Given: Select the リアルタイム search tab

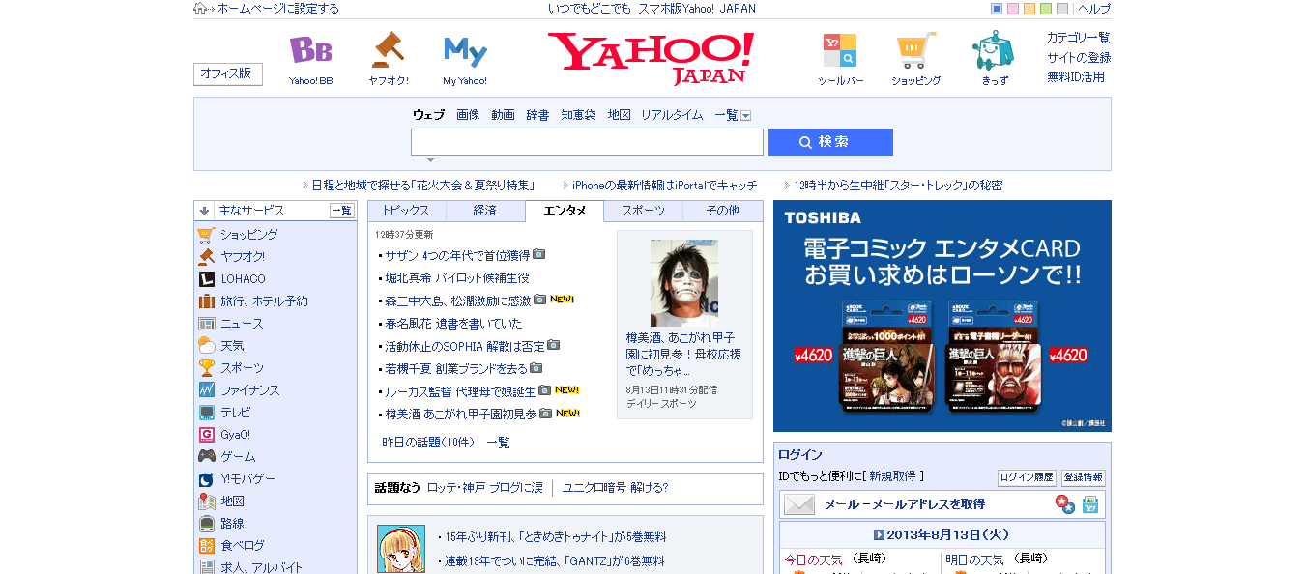Looking at the screenshot, I should pyautogui.click(x=672, y=115).
